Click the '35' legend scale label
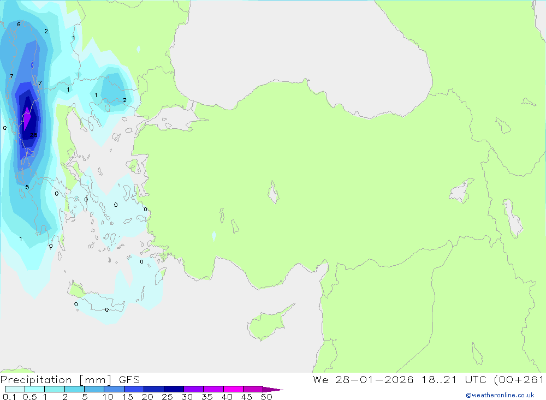 click(207, 397)
